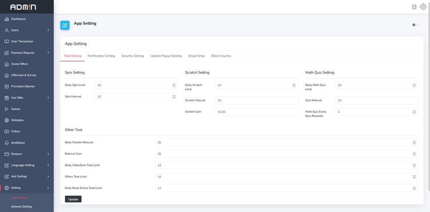This screenshot has width=430, height=212.
Task: Click the Games play icon
Action: tap(7, 109)
